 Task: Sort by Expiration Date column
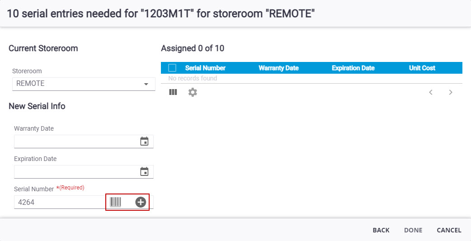tap(353, 68)
